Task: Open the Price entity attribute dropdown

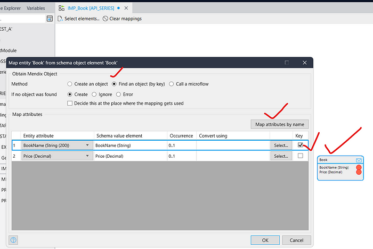Action: tap(87, 156)
